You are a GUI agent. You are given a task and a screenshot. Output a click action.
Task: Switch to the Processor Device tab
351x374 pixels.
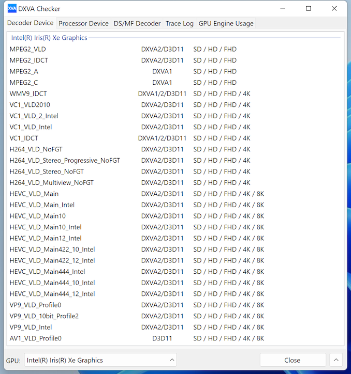[x=83, y=23]
